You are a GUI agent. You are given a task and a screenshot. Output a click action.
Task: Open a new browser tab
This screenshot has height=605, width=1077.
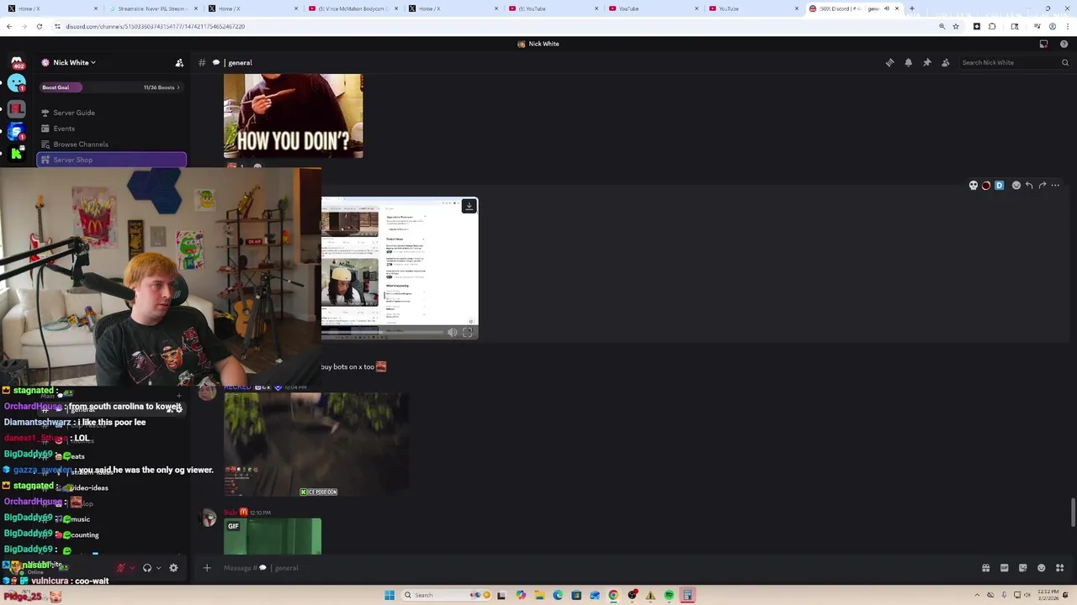pos(912,8)
